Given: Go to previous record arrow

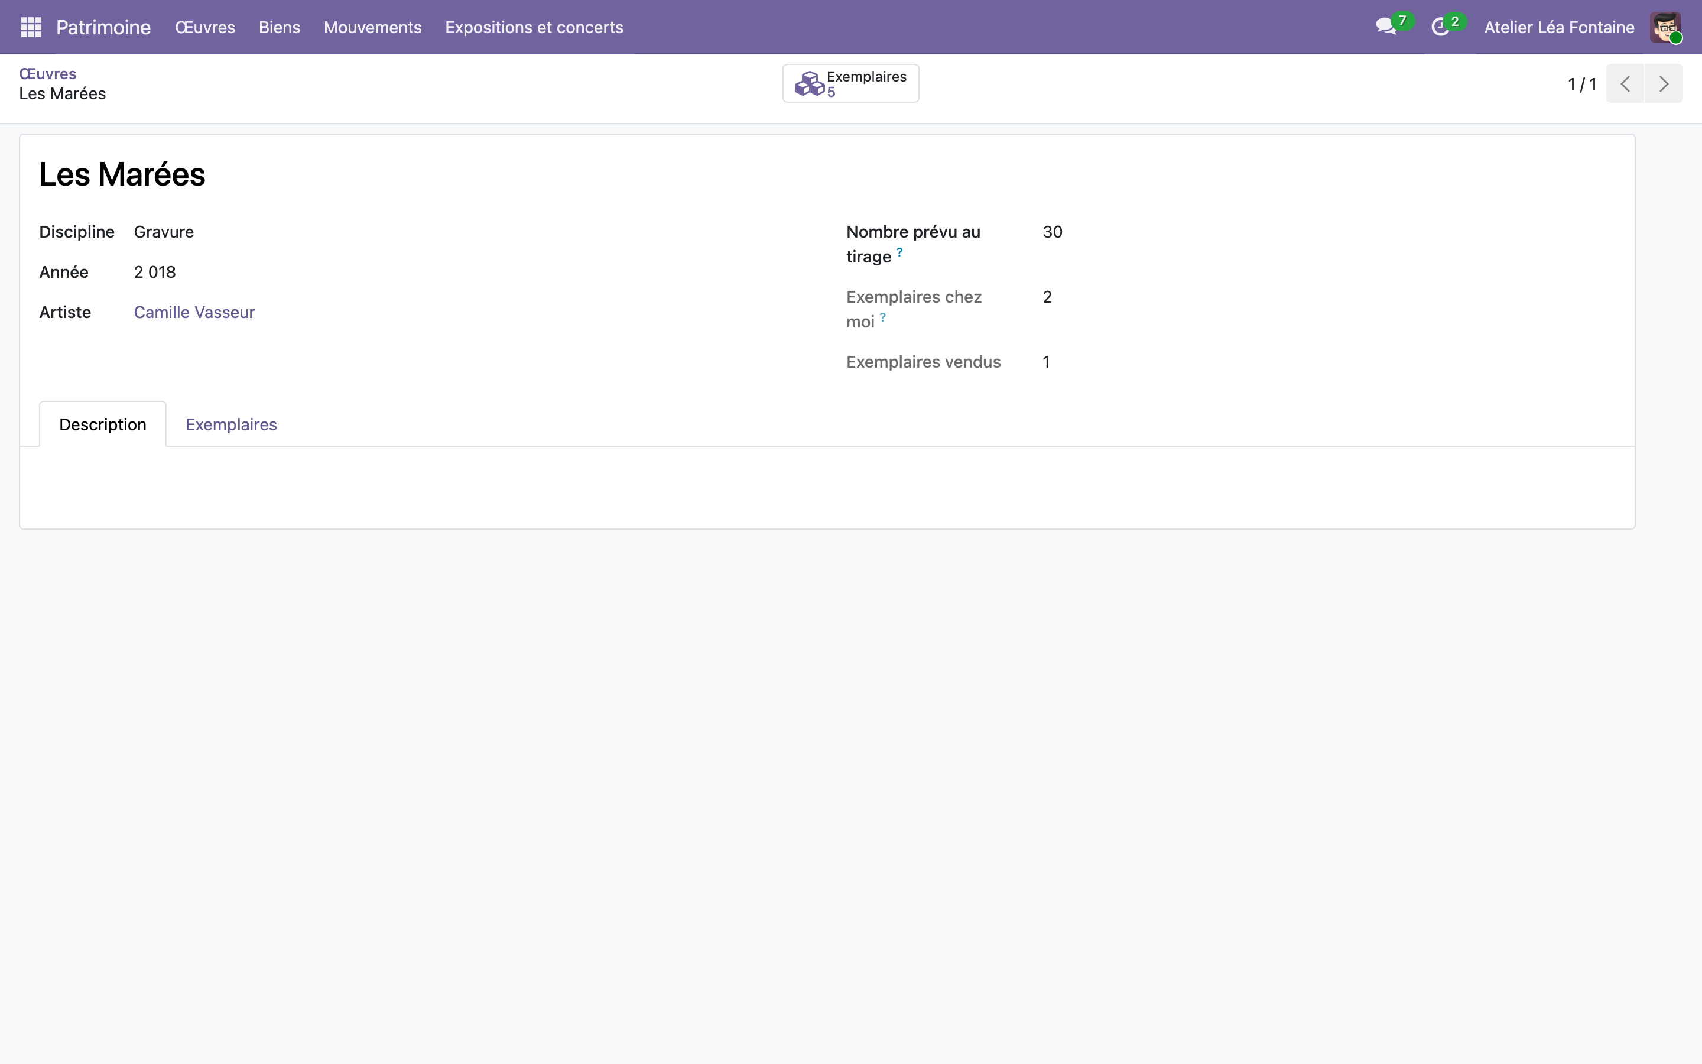Looking at the screenshot, I should 1625,84.
